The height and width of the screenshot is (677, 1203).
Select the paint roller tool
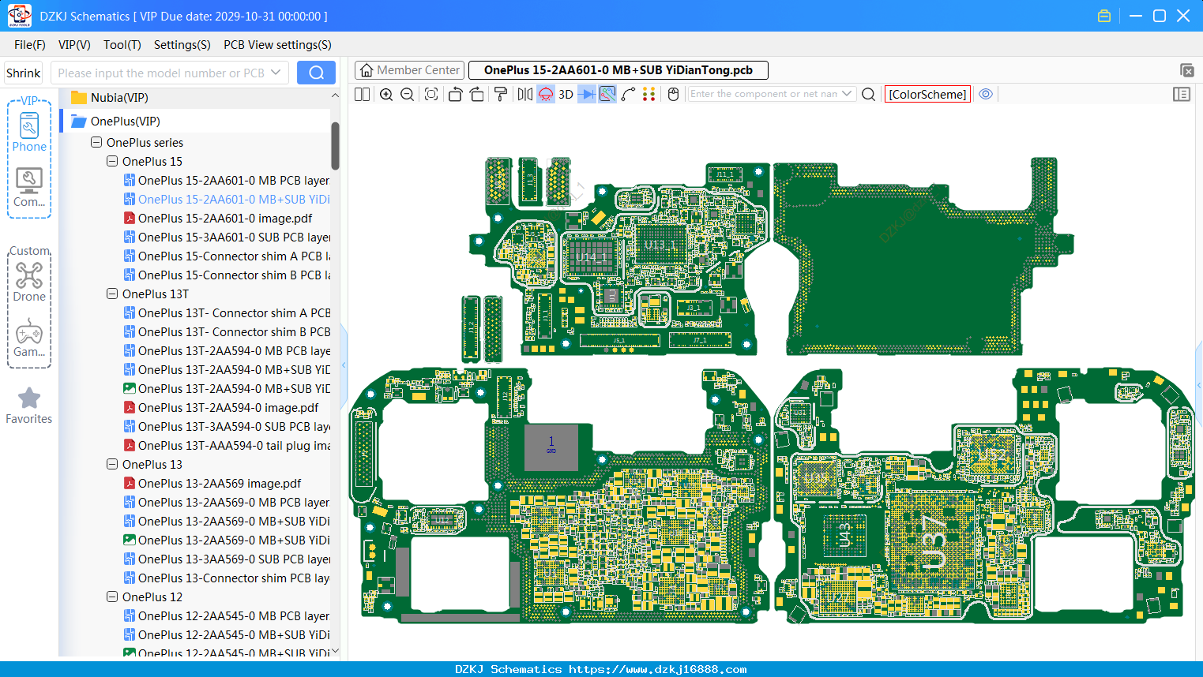click(x=501, y=94)
